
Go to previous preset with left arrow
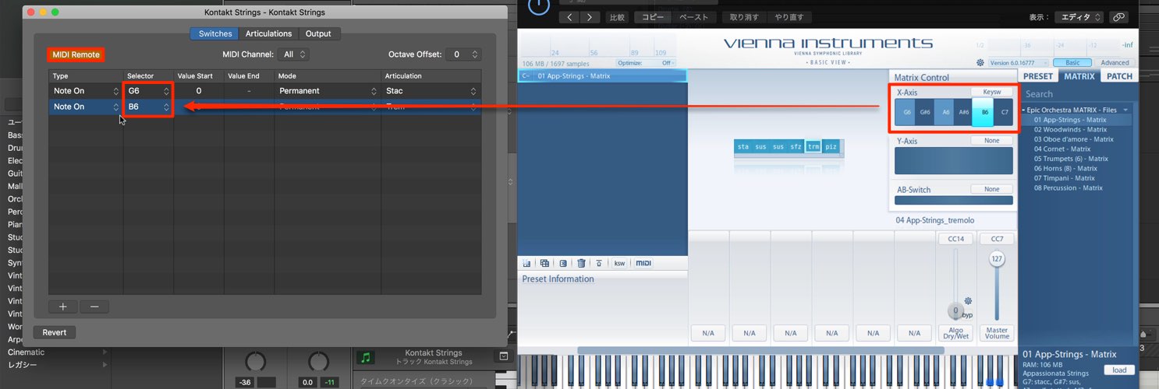click(570, 17)
